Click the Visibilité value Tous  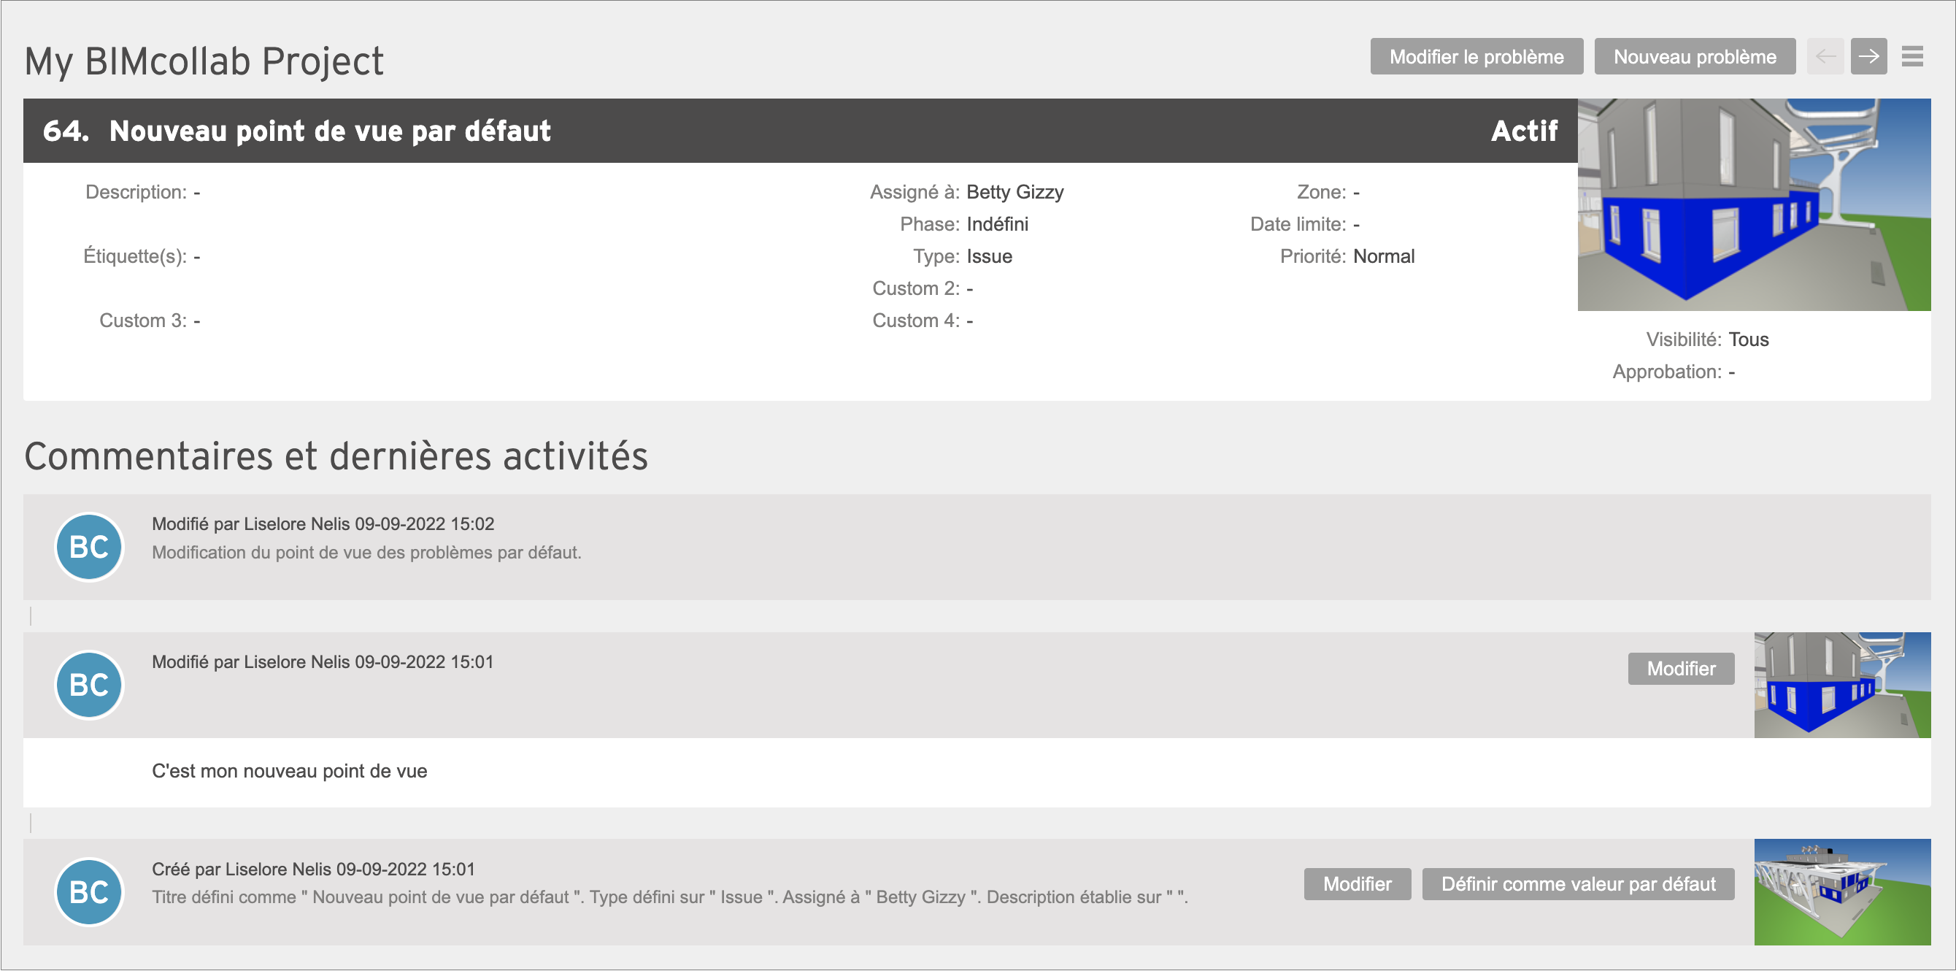[1748, 339]
